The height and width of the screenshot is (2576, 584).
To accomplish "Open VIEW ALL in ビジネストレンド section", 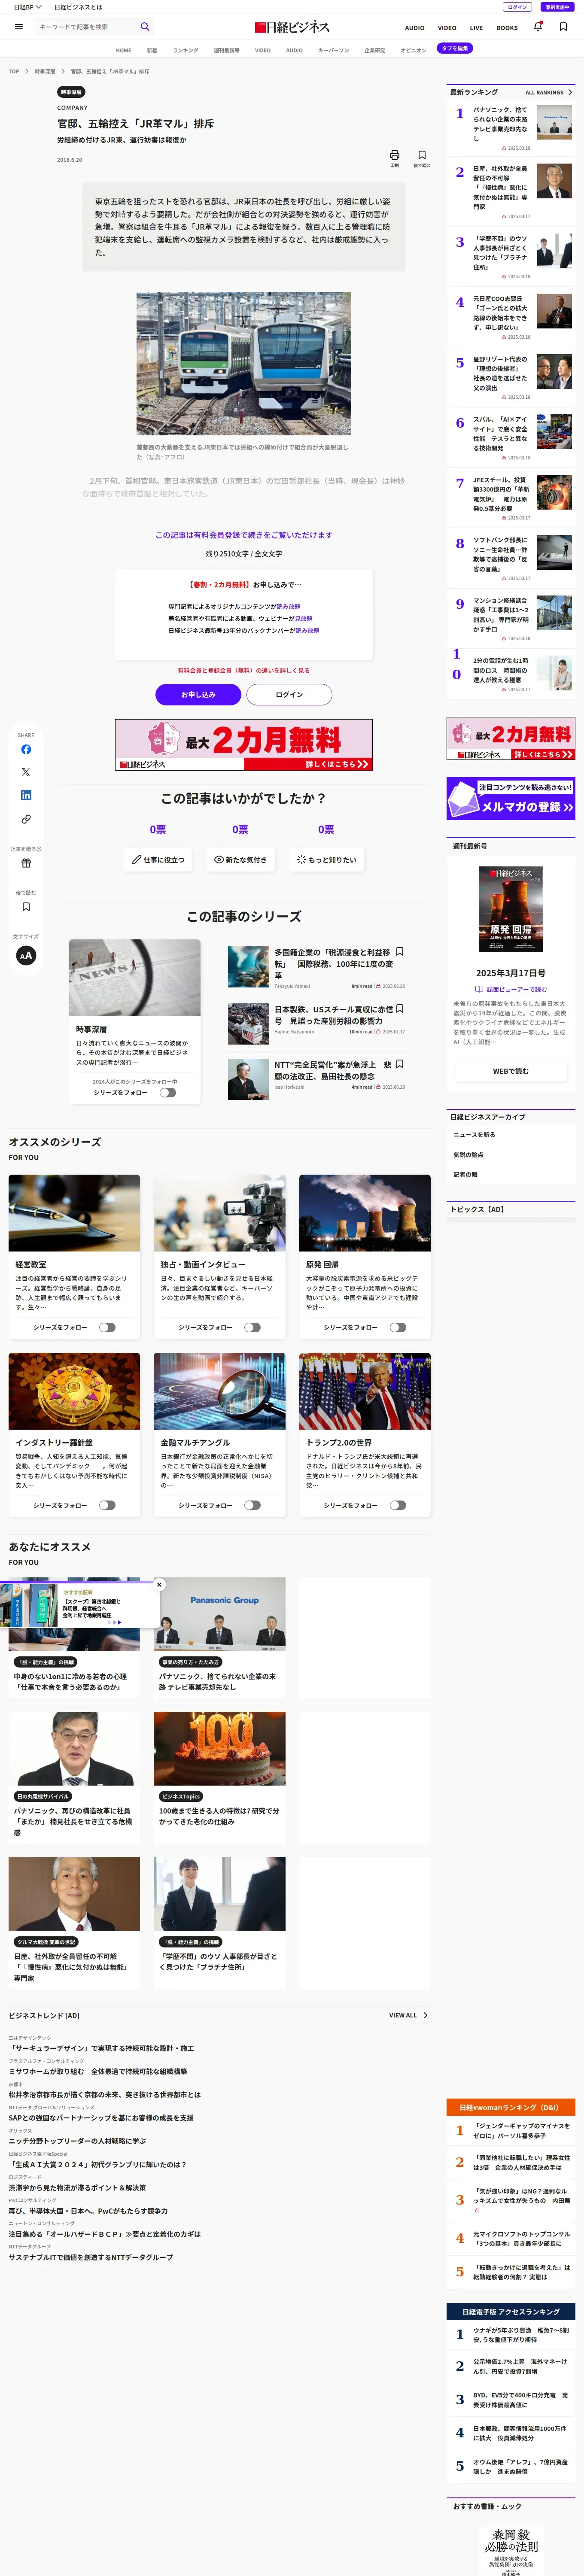I will [408, 2015].
